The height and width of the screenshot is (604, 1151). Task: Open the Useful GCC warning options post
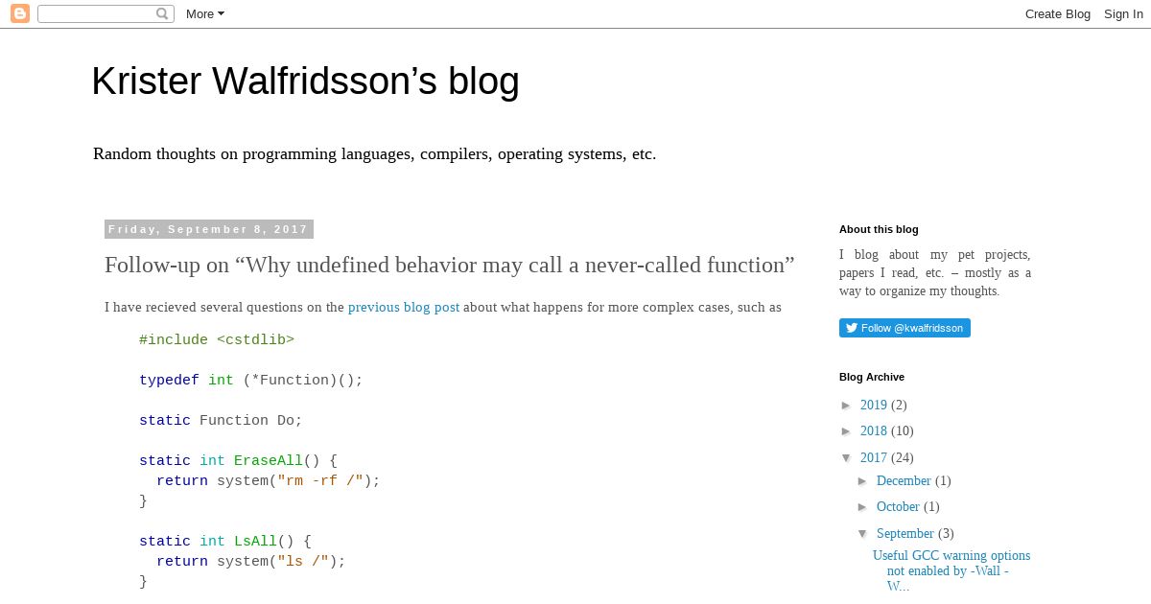click(x=951, y=570)
